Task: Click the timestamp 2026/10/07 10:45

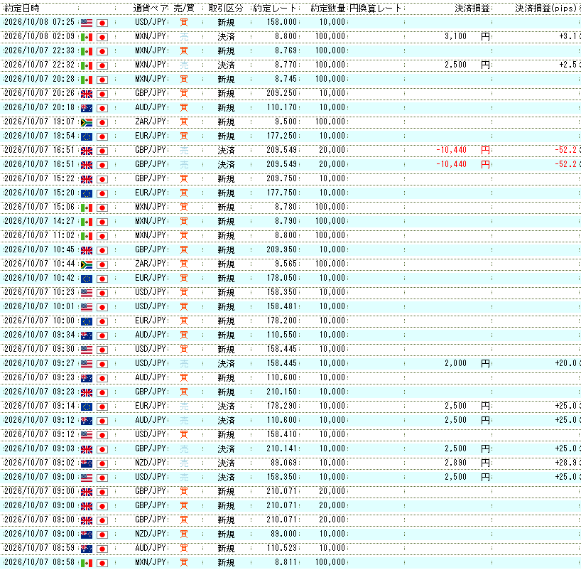Action: 39,249
